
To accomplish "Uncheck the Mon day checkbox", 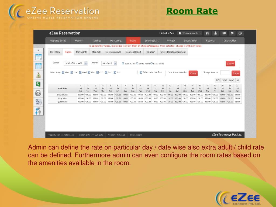I will coord(63,73).
